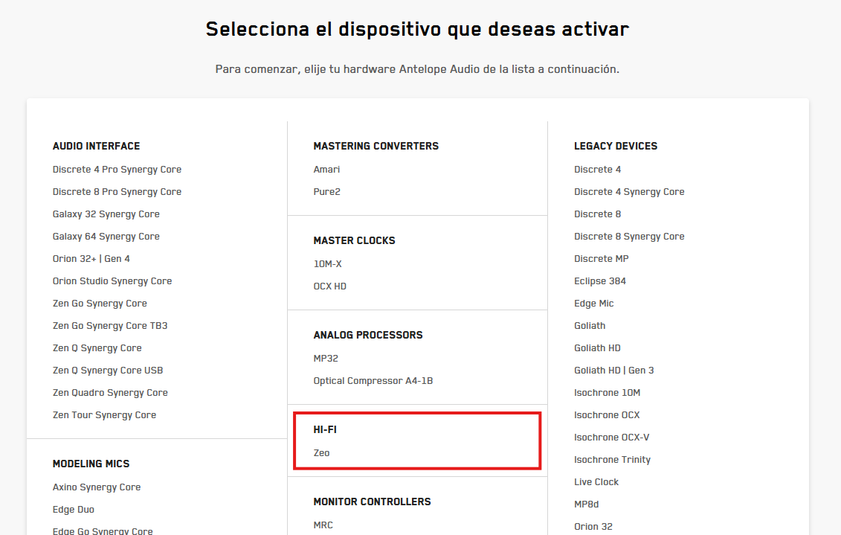Pick Orion 32+ | Gen 4
This screenshot has height=535, width=841.
pos(91,259)
